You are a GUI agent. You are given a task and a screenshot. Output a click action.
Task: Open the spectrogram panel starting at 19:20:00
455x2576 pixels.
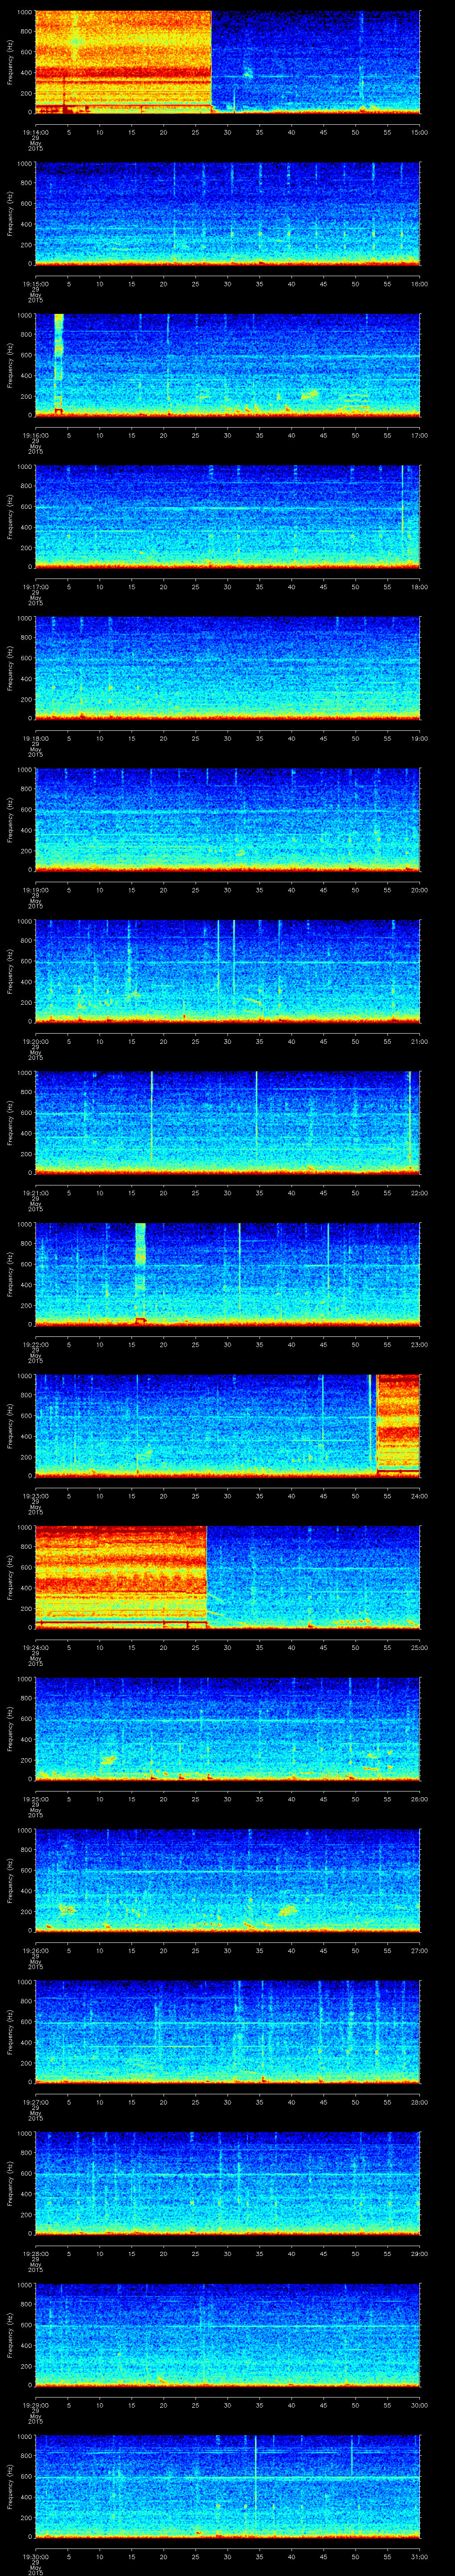click(x=227, y=971)
